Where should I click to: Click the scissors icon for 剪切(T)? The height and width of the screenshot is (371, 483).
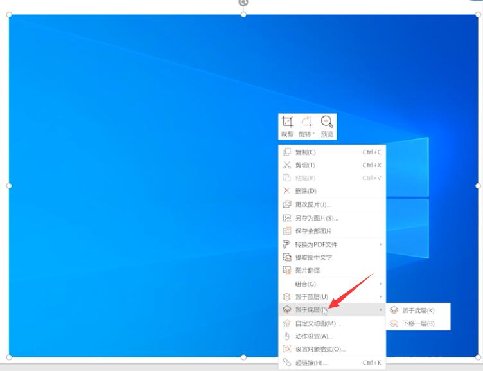click(x=286, y=165)
